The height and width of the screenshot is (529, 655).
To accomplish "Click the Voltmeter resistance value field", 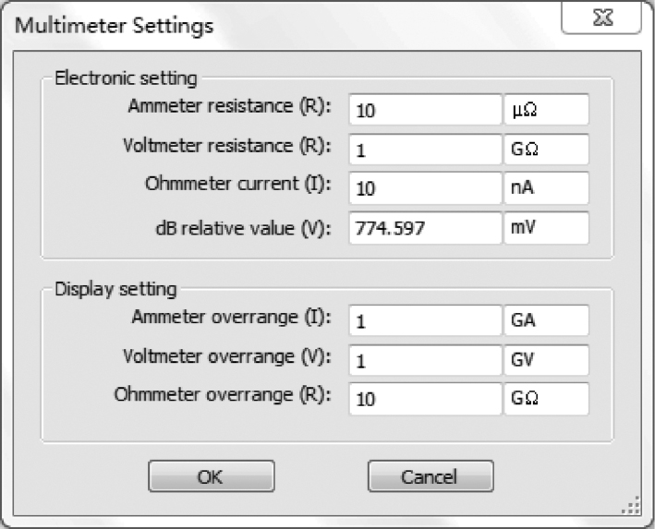I will [426, 149].
